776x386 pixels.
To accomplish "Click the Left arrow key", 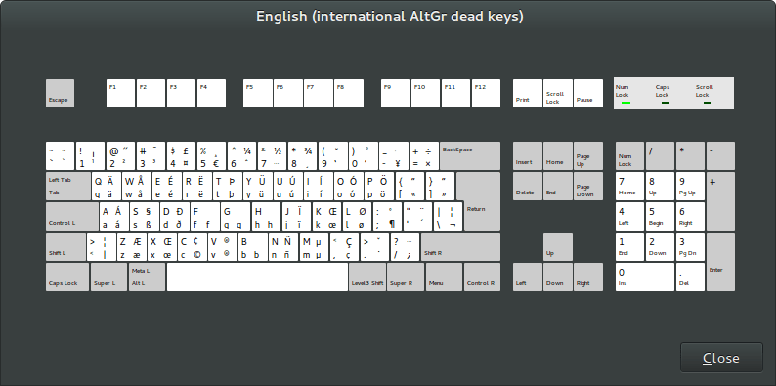I will point(528,277).
